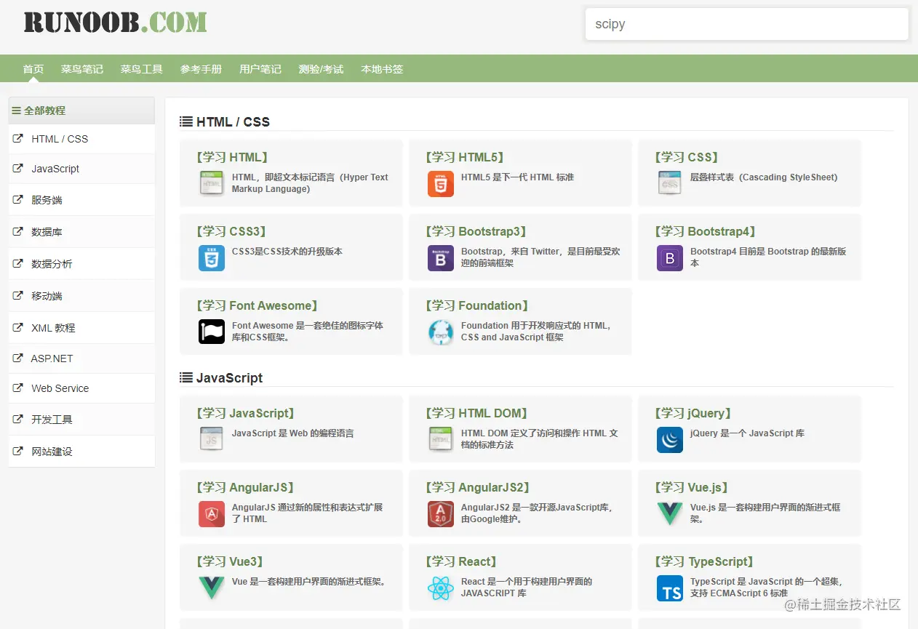Viewport: 918px width, 629px height.
Task: Click the hamburger icon next to 全部教程
Action: [x=16, y=111]
